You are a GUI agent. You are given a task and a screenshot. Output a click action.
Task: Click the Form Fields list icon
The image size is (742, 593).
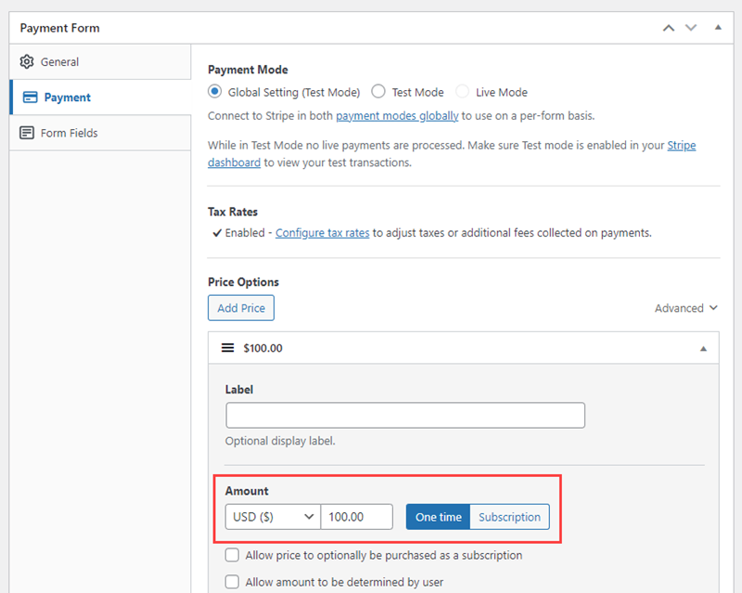pos(27,133)
